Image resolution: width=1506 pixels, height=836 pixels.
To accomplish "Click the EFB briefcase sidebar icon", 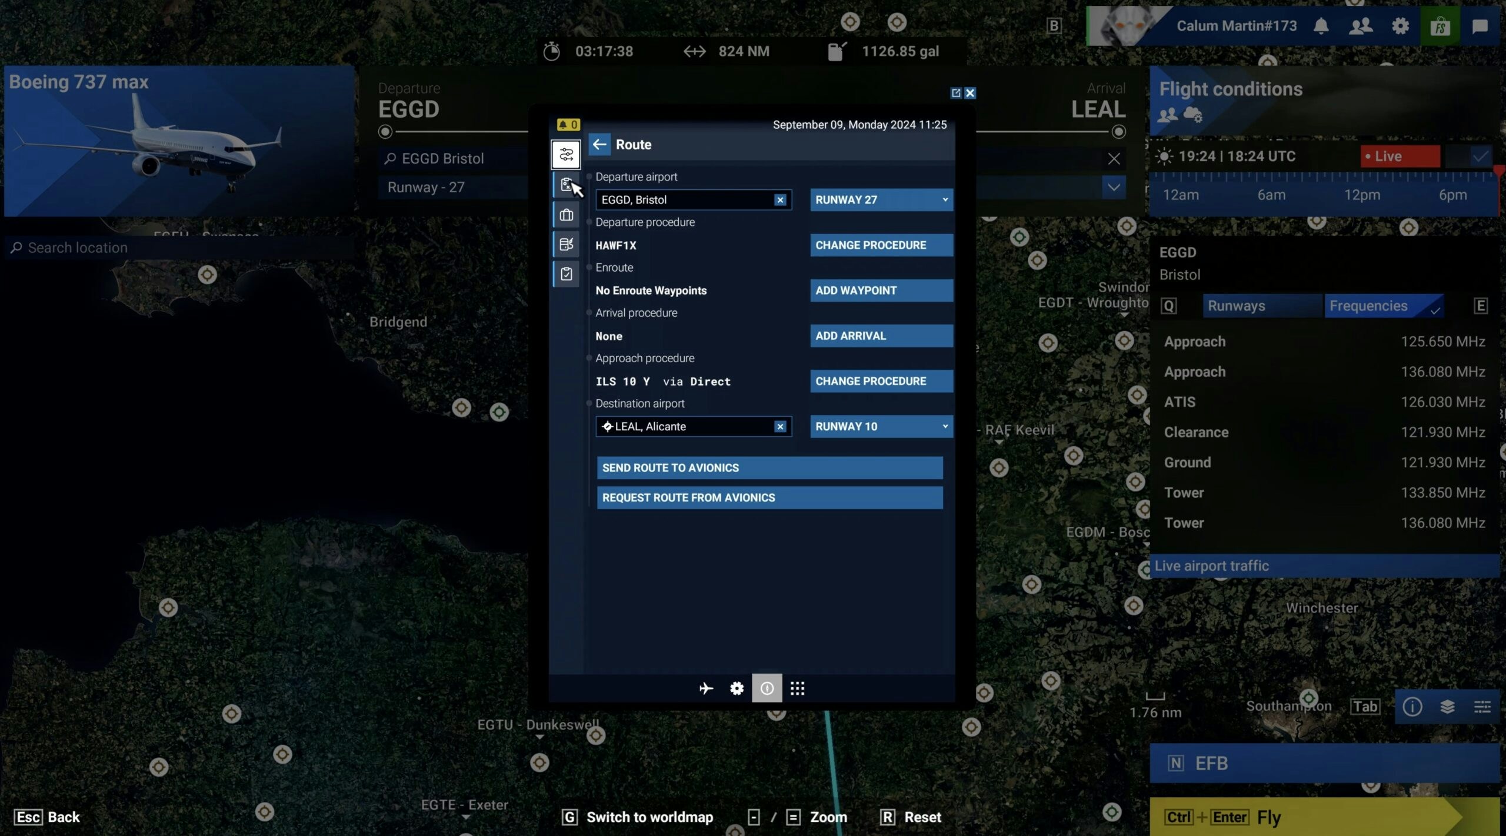I will pyautogui.click(x=566, y=215).
